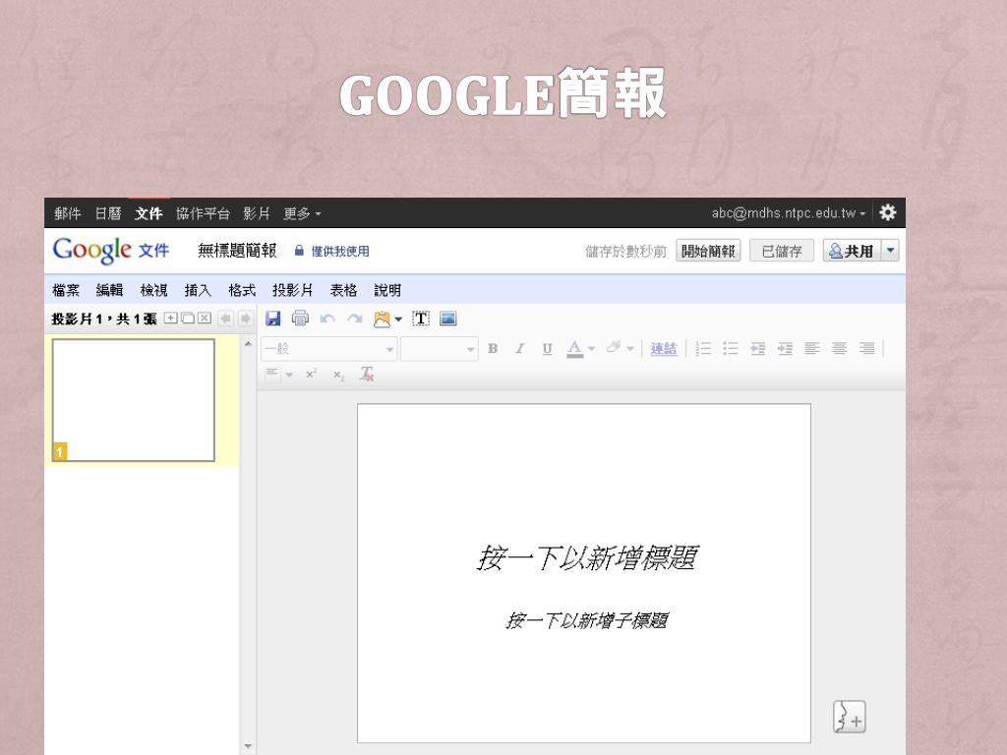The image size is (1007, 755).
Task: Click the speaker notes icon
Action: (x=849, y=717)
